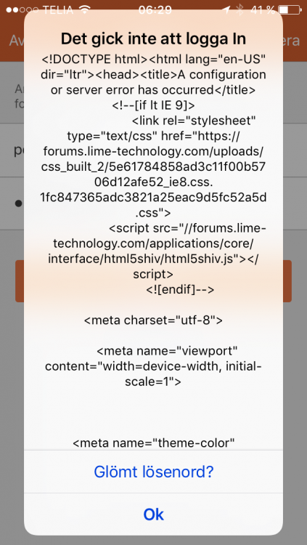Dismiss the alert with Ok
This screenshot has height=545, width=307.
[x=154, y=514]
